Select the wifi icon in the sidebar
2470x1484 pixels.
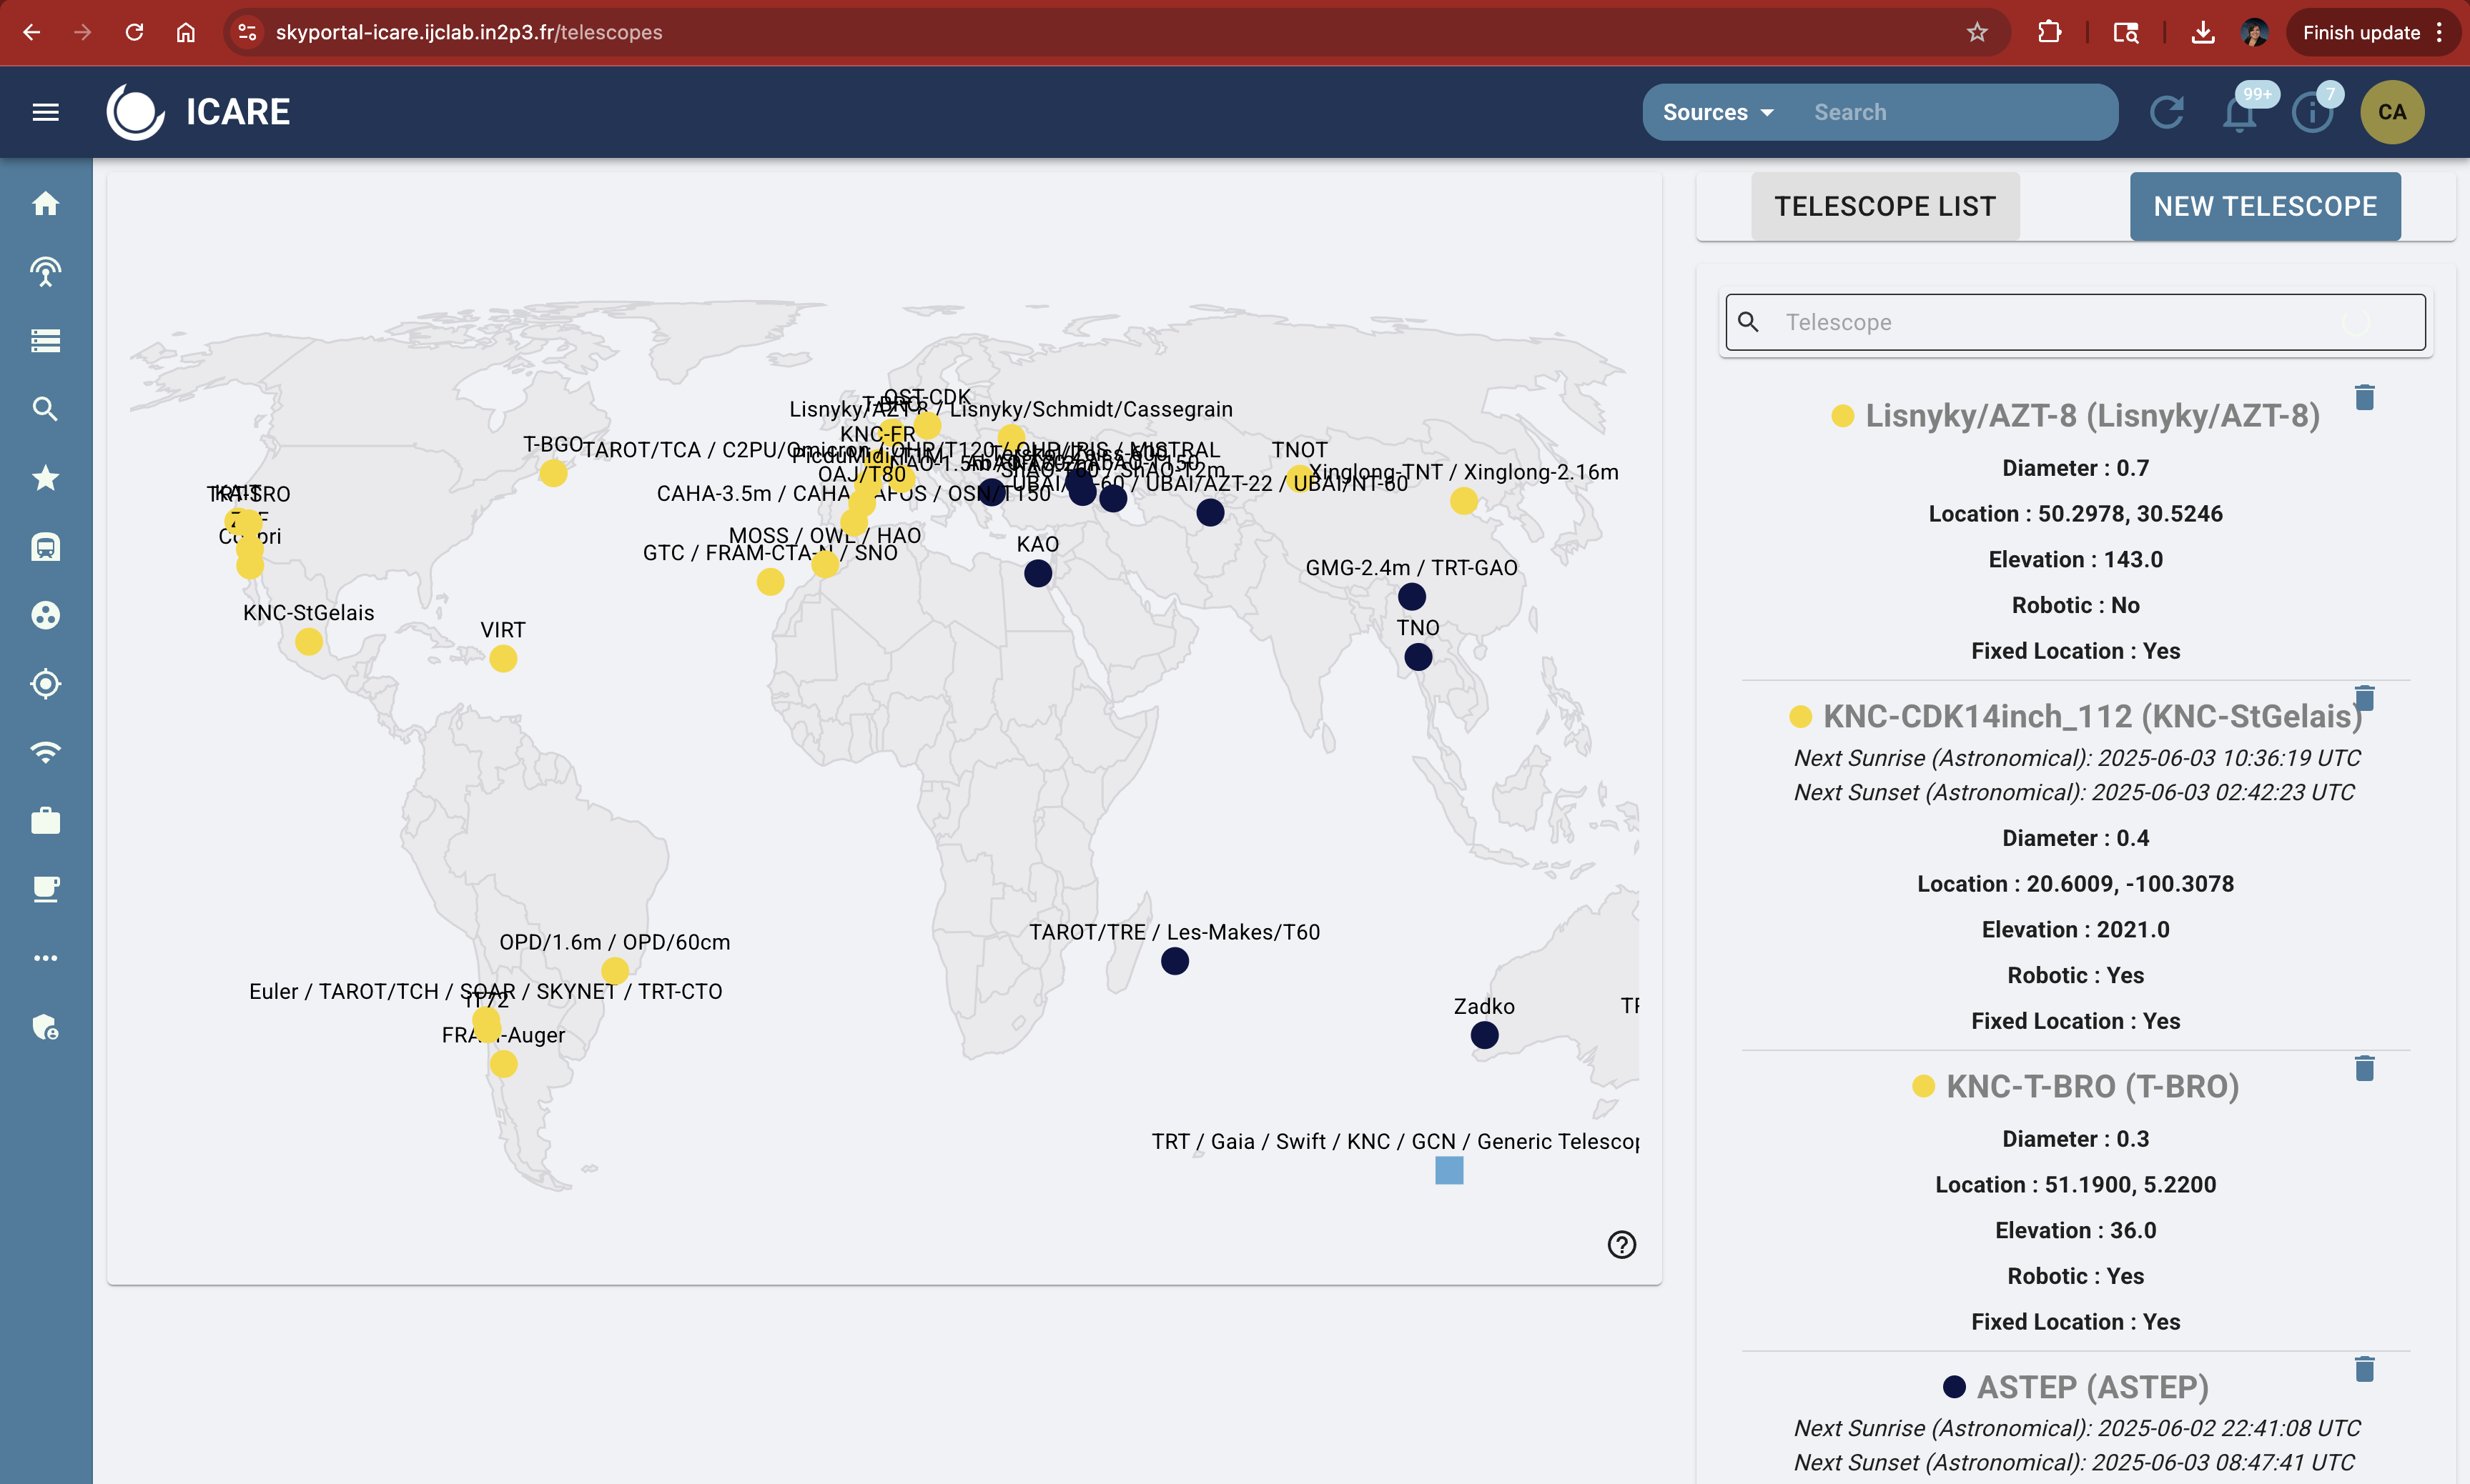[46, 752]
